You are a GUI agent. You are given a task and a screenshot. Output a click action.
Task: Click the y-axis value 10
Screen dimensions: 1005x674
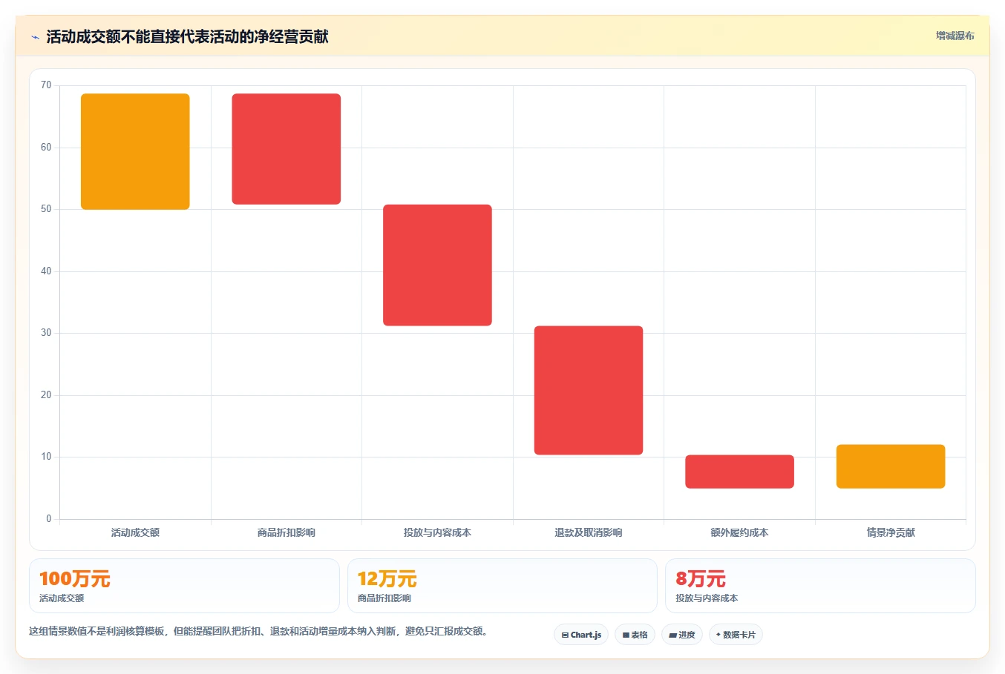[x=46, y=457]
